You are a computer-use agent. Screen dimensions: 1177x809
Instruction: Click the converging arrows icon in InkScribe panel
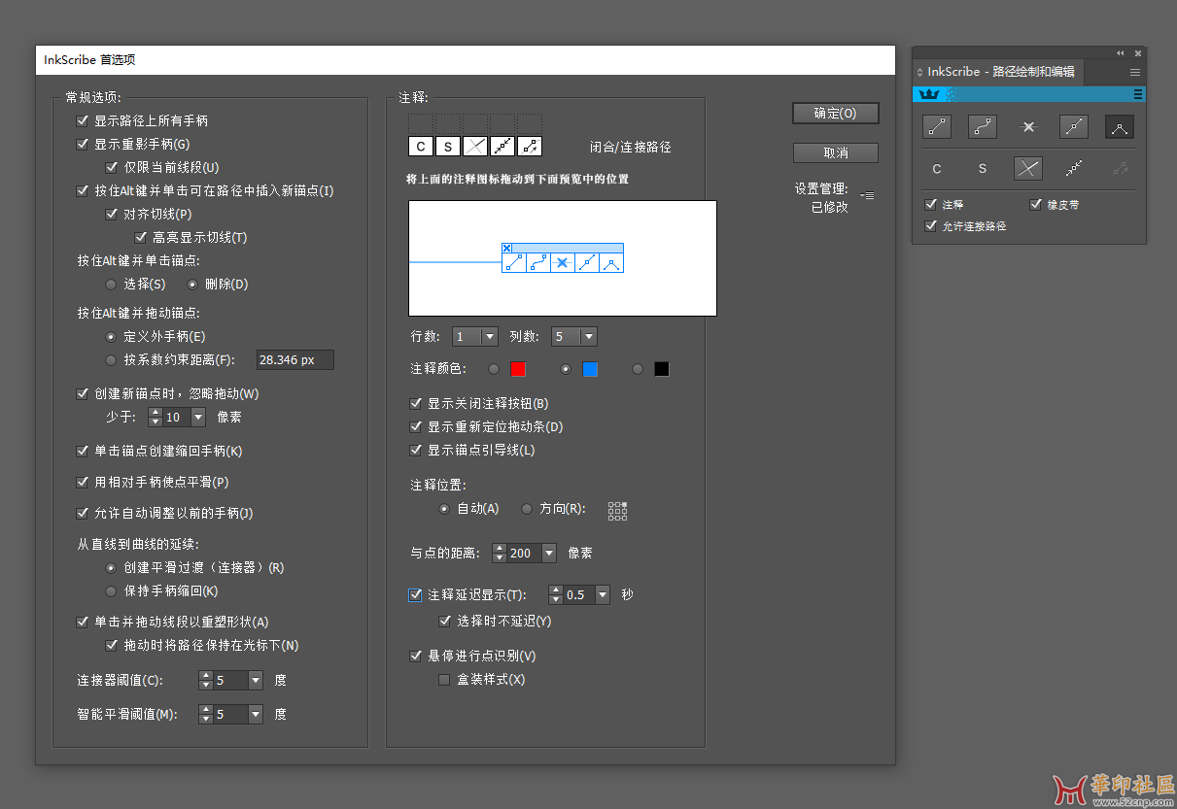[1074, 169]
